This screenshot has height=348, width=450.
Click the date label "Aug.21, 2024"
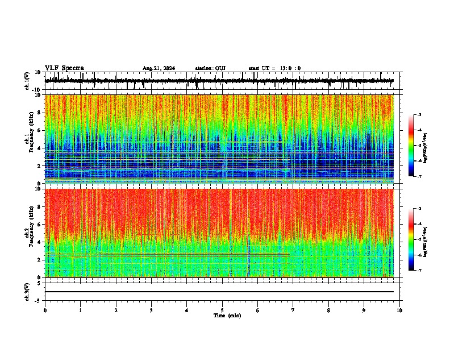159,68
